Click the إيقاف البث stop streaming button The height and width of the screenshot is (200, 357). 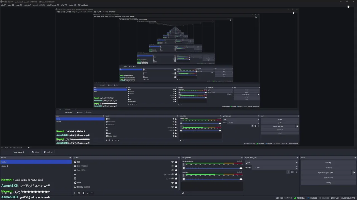point(328,162)
